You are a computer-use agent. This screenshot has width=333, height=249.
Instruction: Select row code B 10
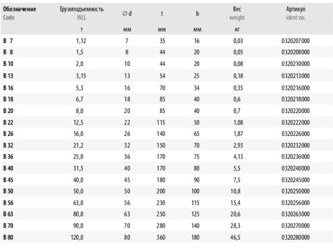8,64
